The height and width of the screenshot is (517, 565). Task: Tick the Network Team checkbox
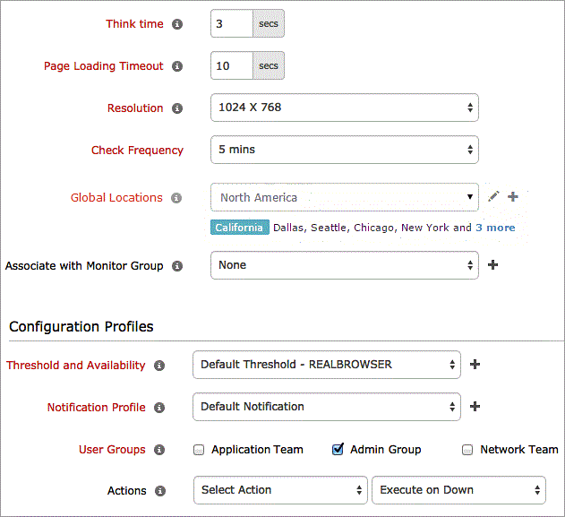(467, 450)
